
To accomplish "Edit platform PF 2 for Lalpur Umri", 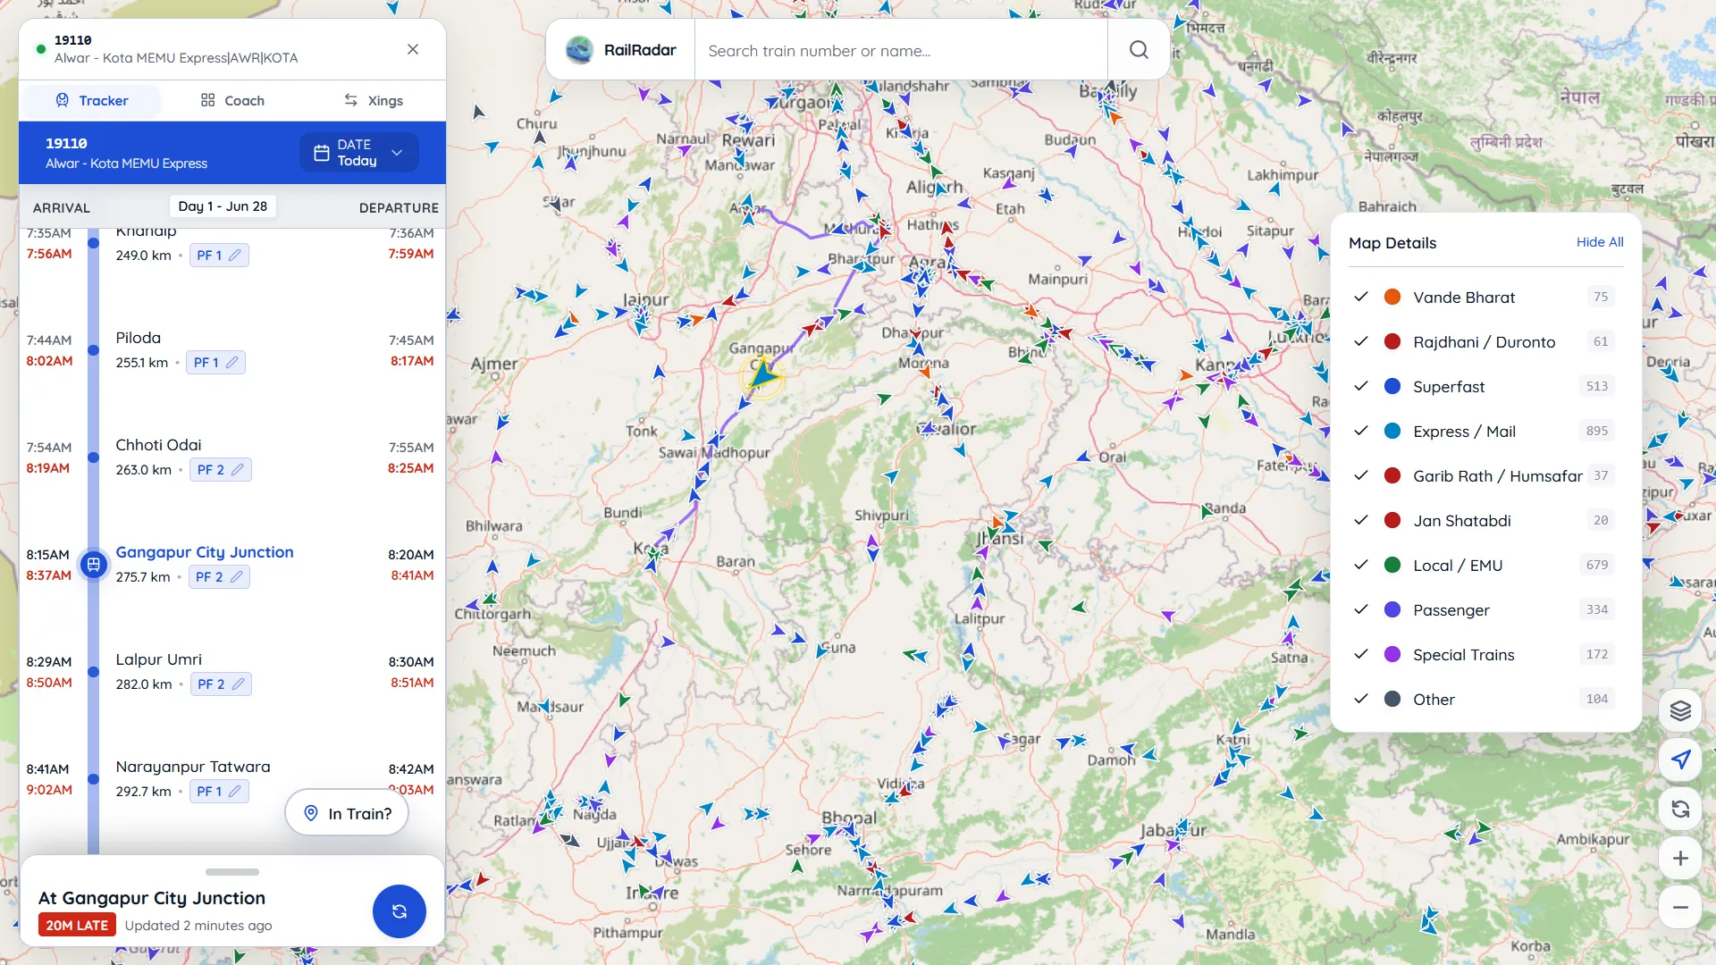I will (221, 684).
